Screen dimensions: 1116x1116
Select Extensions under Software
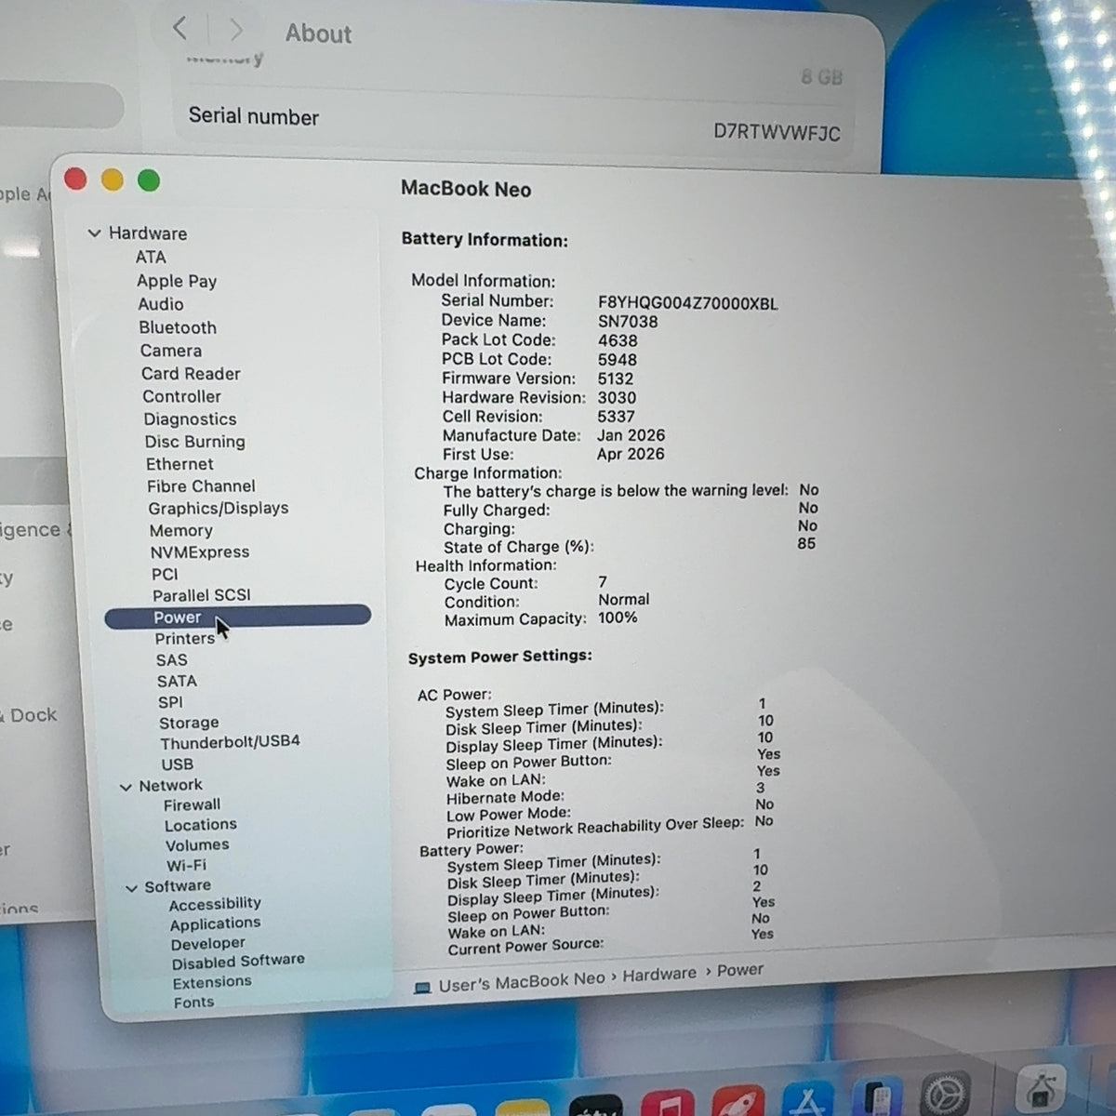[212, 983]
